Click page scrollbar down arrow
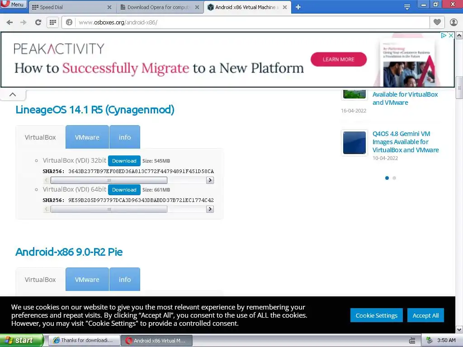 pyautogui.click(x=459, y=329)
